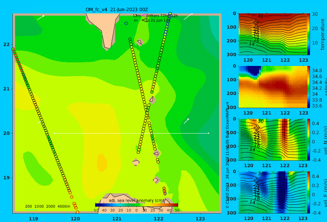The width and height of the screenshot is (327, 222).
Task: Click the vel. E colorbar
Action: (x=309, y=192)
